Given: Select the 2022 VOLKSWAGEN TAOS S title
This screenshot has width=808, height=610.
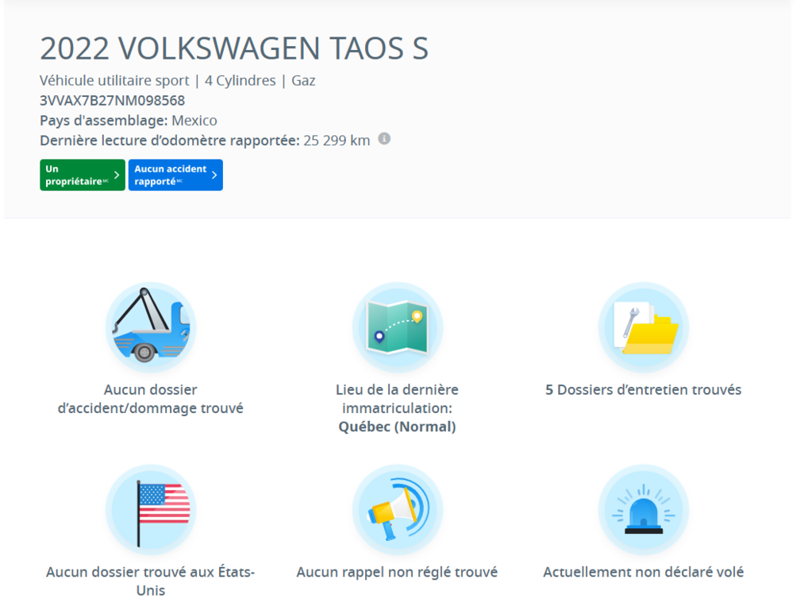Looking at the screenshot, I should (235, 49).
